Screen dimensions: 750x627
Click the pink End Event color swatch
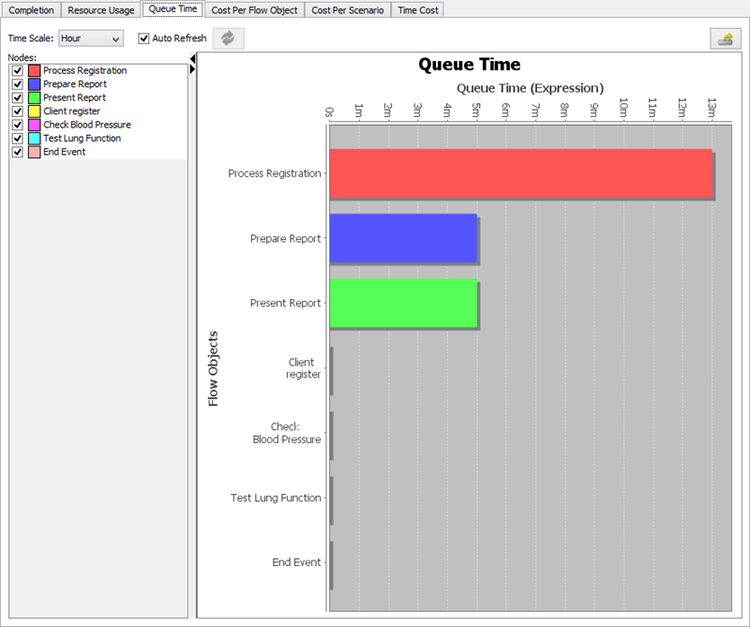(x=34, y=152)
